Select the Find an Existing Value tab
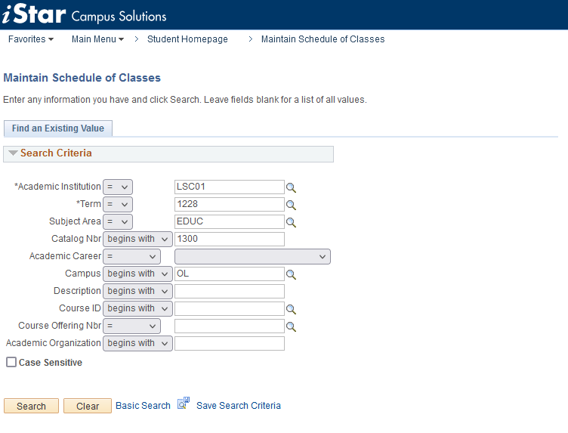 click(x=58, y=128)
